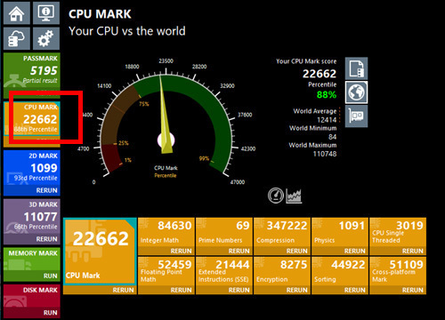Rerun the 2D Mark test
This screenshot has width=445, height=320.
pos(46,190)
